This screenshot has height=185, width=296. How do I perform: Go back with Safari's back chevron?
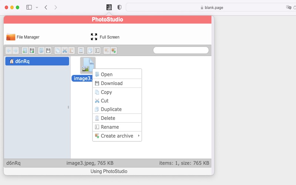[46, 7]
